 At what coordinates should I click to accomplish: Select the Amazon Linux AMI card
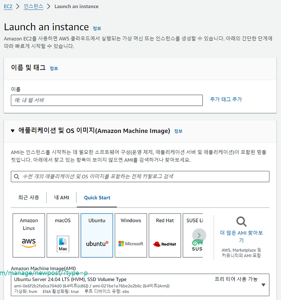point(28,235)
